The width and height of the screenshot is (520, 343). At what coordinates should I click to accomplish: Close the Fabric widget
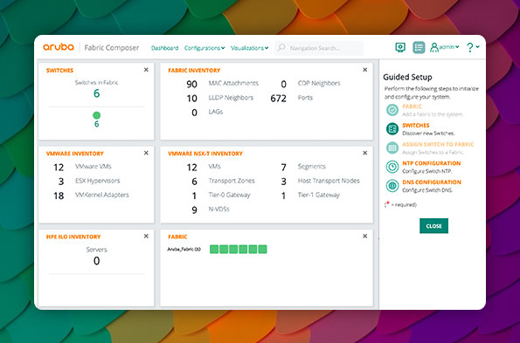(x=364, y=236)
